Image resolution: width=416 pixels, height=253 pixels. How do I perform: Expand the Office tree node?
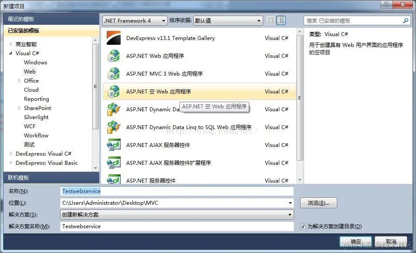tap(19, 80)
